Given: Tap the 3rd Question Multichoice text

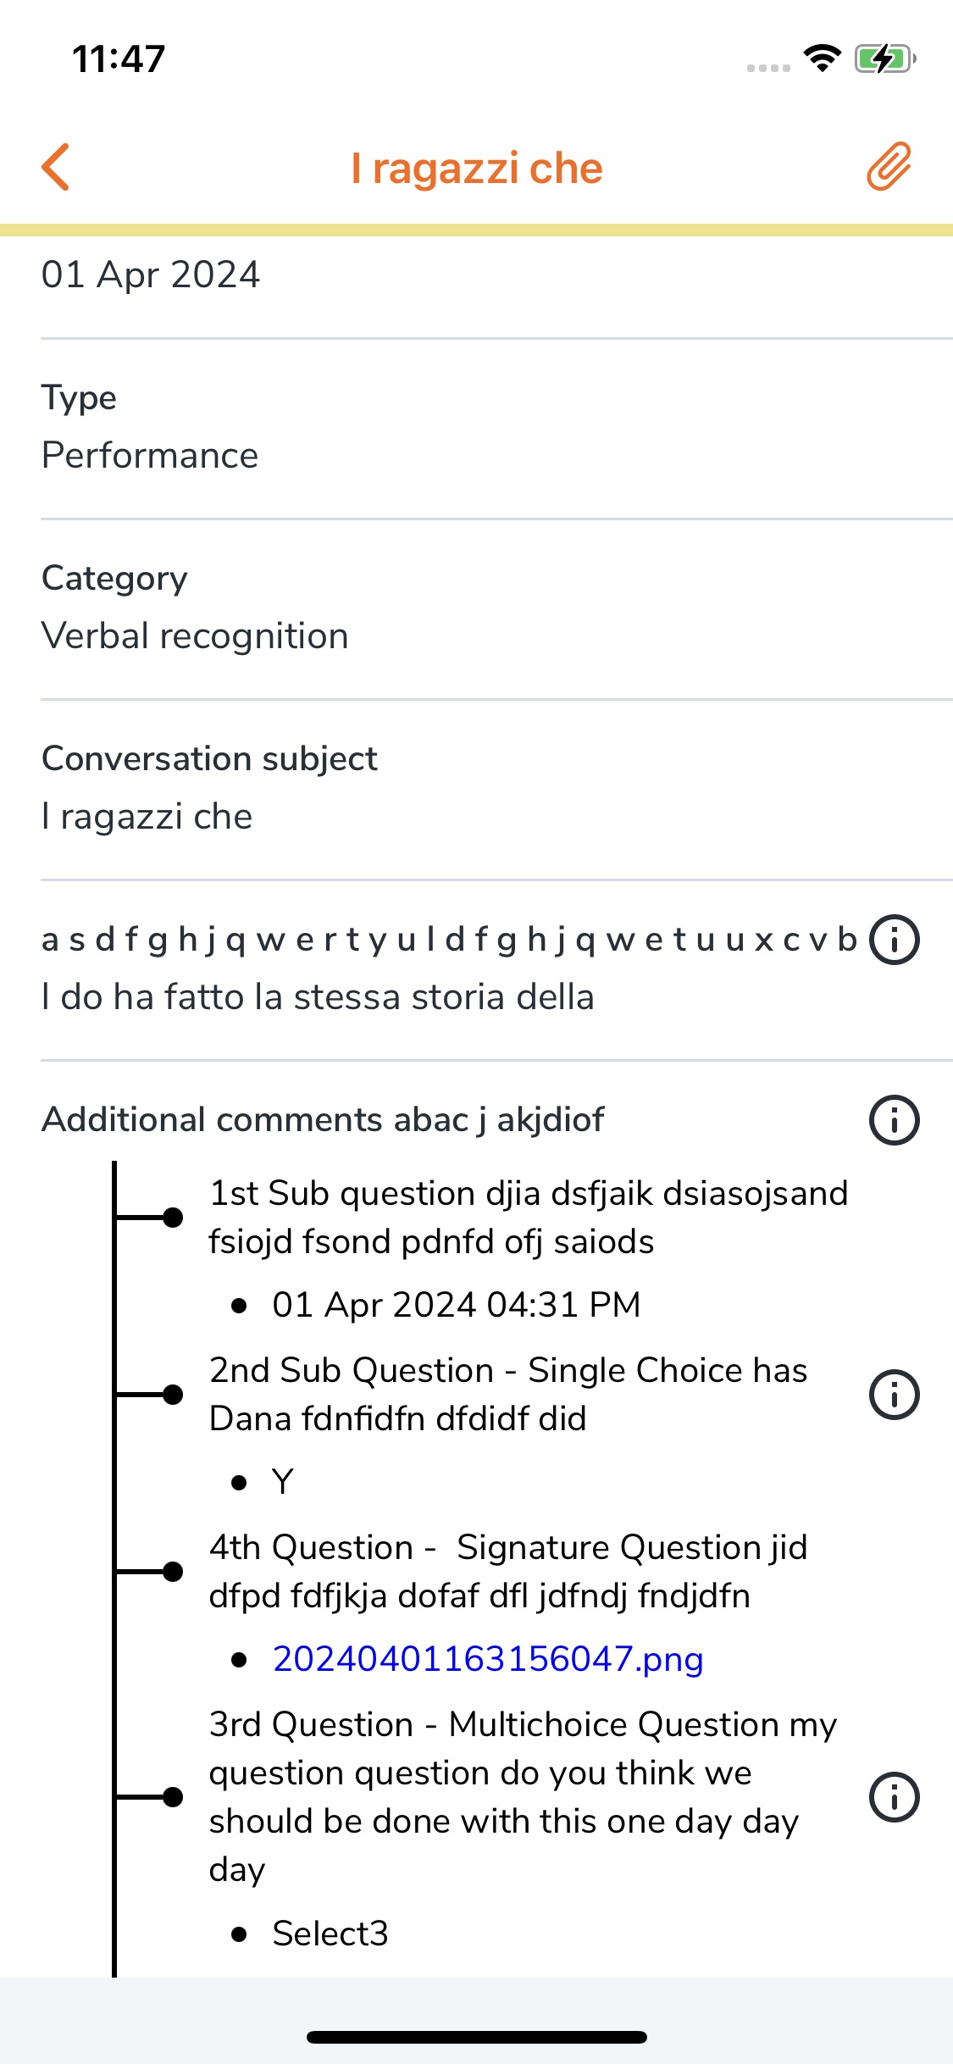Looking at the screenshot, I should 522,1796.
